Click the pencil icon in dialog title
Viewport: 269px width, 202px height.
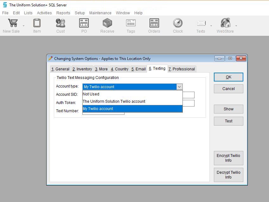click(50, 58)
